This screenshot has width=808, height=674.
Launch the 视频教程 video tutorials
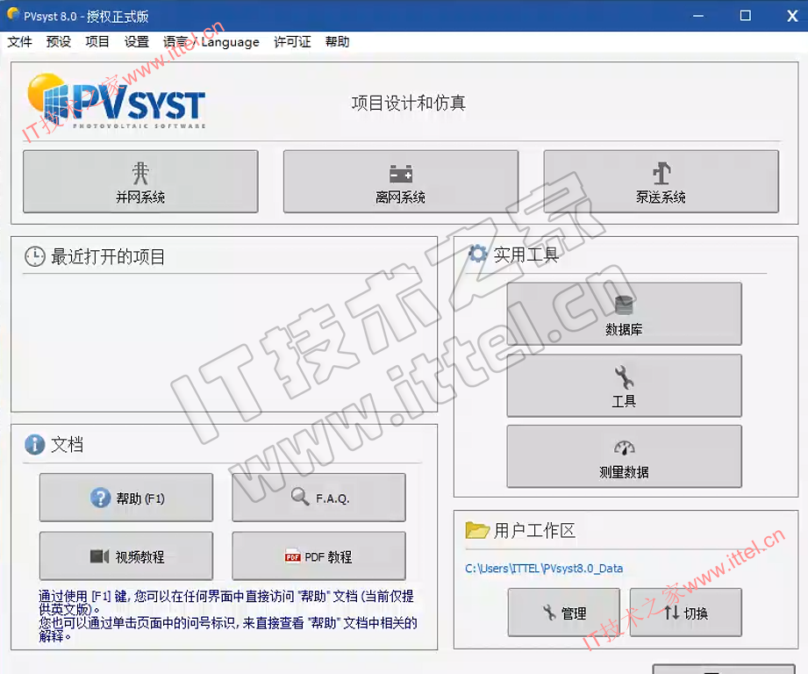pos(126,556)
